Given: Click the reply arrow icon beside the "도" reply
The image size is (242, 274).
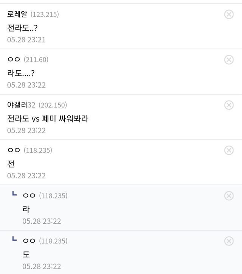Looking at the screenshot, I should click(x=14, y=240).
